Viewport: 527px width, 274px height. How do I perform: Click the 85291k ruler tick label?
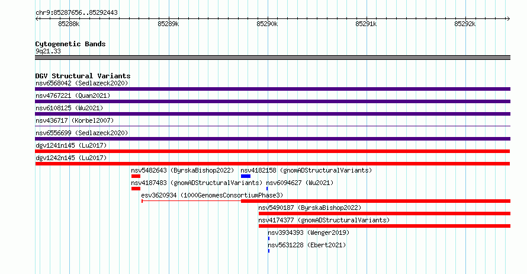pos(366,24)
